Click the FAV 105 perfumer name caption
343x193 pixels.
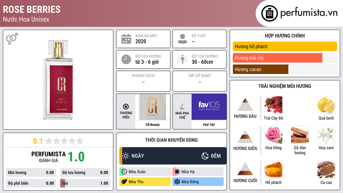tap(209, 125)
